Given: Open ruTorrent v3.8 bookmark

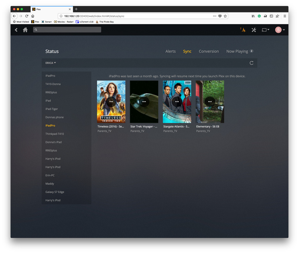Looking at the screenshot, I should point(84,22).
